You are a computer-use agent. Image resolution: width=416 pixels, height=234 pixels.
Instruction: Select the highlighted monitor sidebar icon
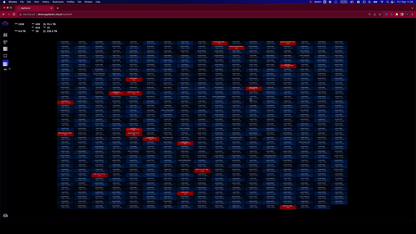(x=5, y=63)
